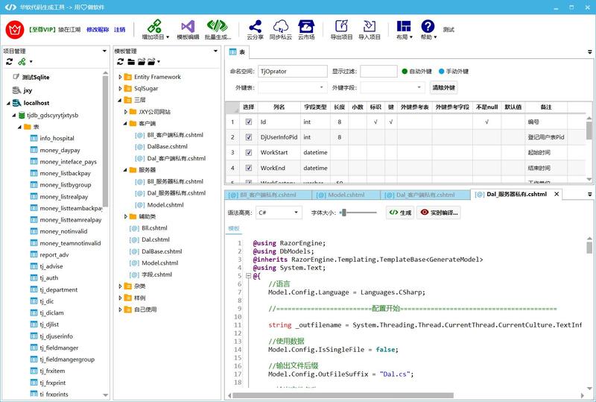Click the red VIP crown avatar icon
This screenshot has height=402, width=596.
pos(15,29)
